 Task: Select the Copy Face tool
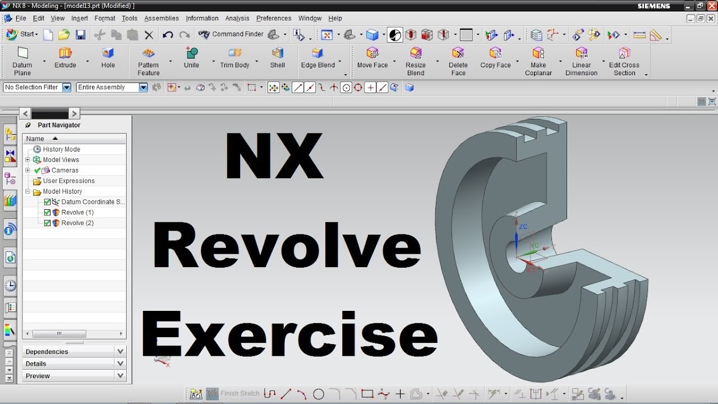(x=496, y=58)
